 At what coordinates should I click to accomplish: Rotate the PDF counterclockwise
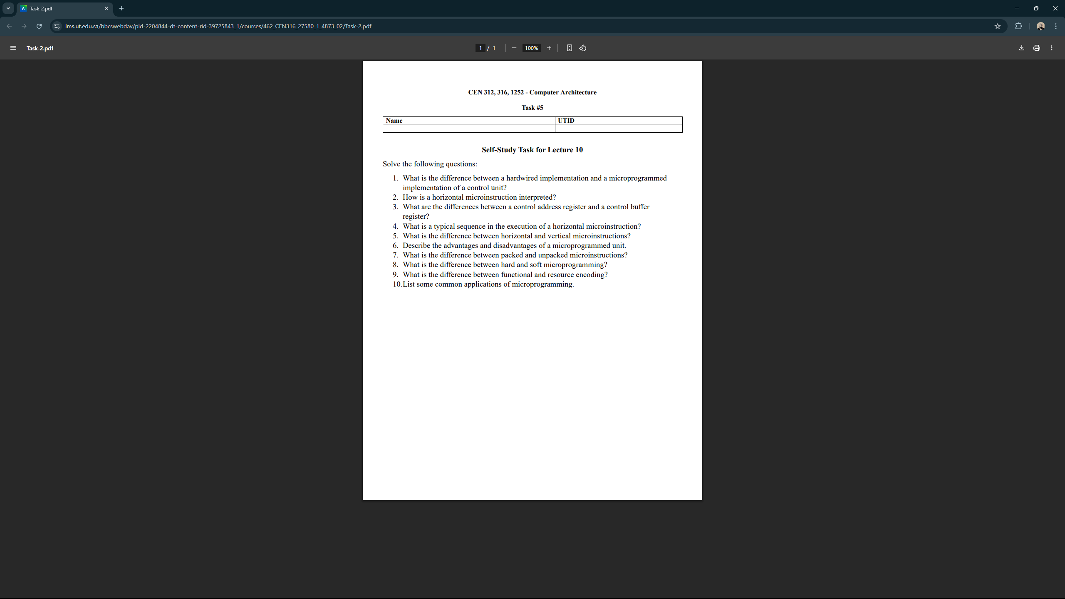(x=583, y=48)
